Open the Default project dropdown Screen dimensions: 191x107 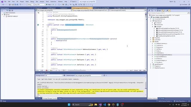point(89,75)
